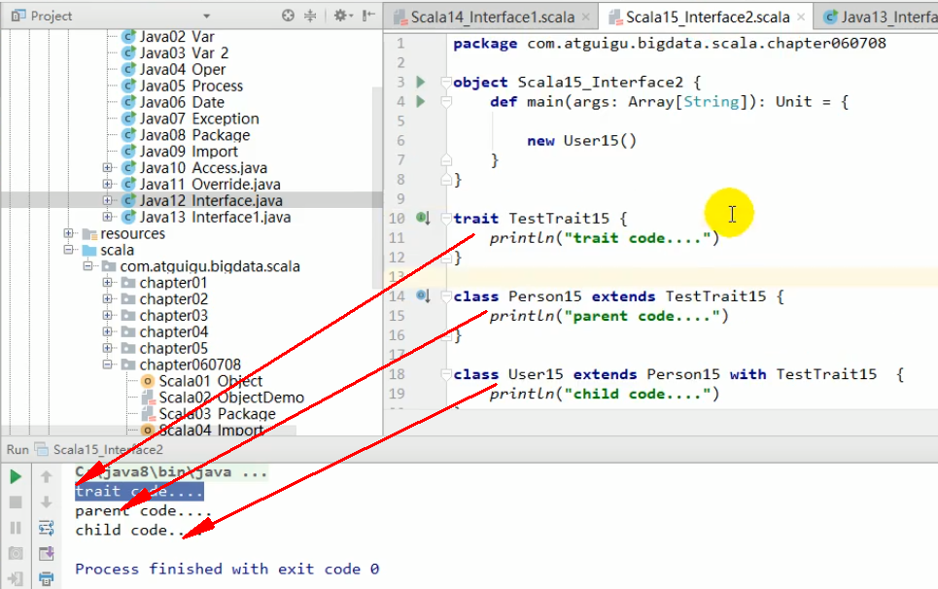938x589 pixels.
Task: Select the chapter060708 folder
Action: pos(190,364)
